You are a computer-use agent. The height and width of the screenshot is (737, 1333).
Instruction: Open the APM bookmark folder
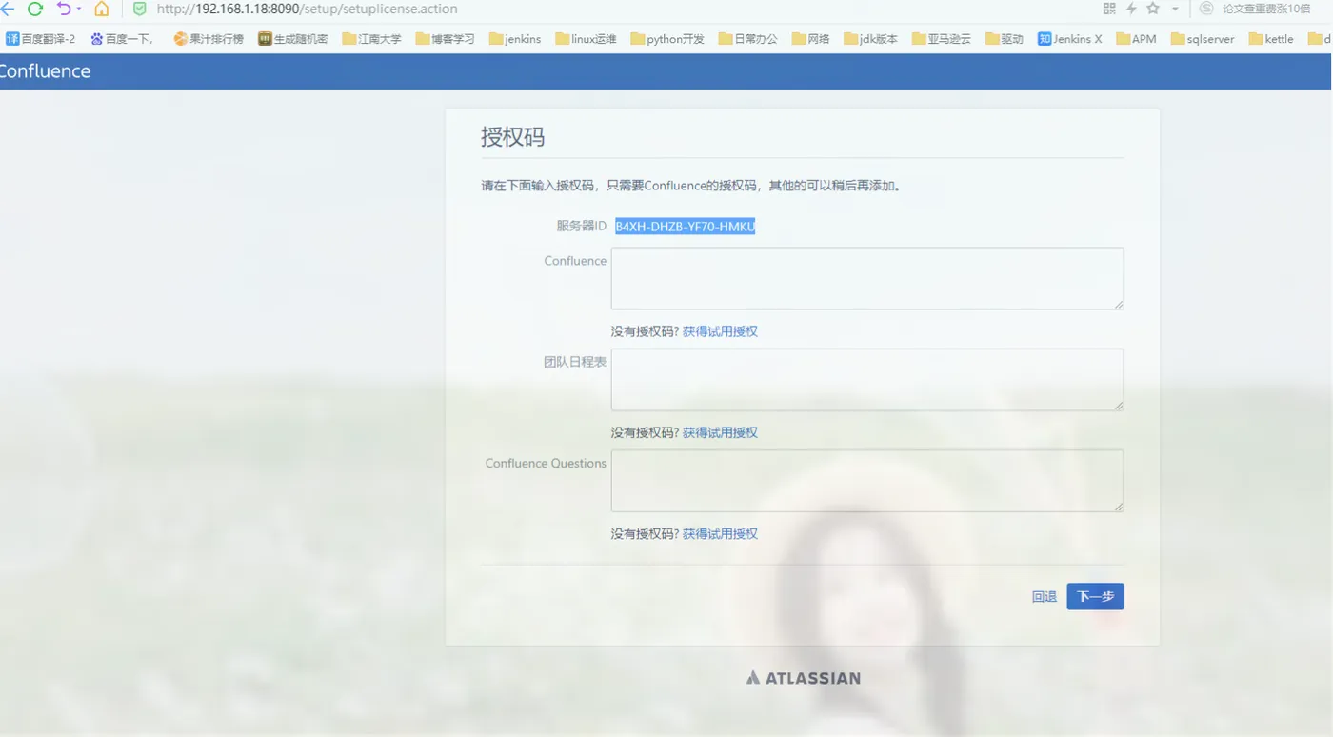1136,39
